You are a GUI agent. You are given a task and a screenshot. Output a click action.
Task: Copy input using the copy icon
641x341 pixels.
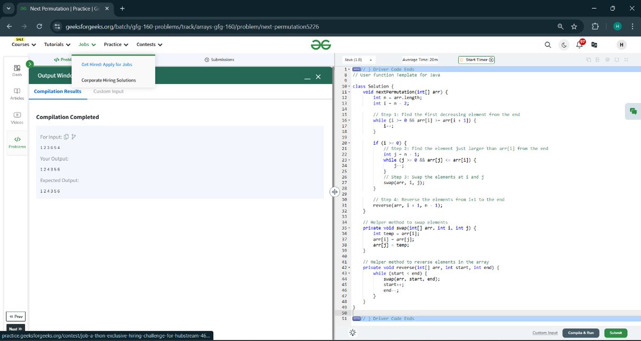66,137
